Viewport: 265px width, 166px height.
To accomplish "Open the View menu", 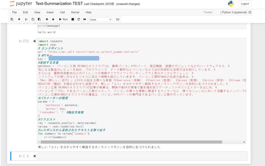I will [x=37, y=12].
